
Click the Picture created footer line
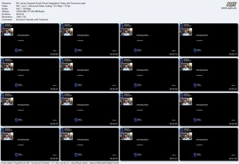coord(60,163)
